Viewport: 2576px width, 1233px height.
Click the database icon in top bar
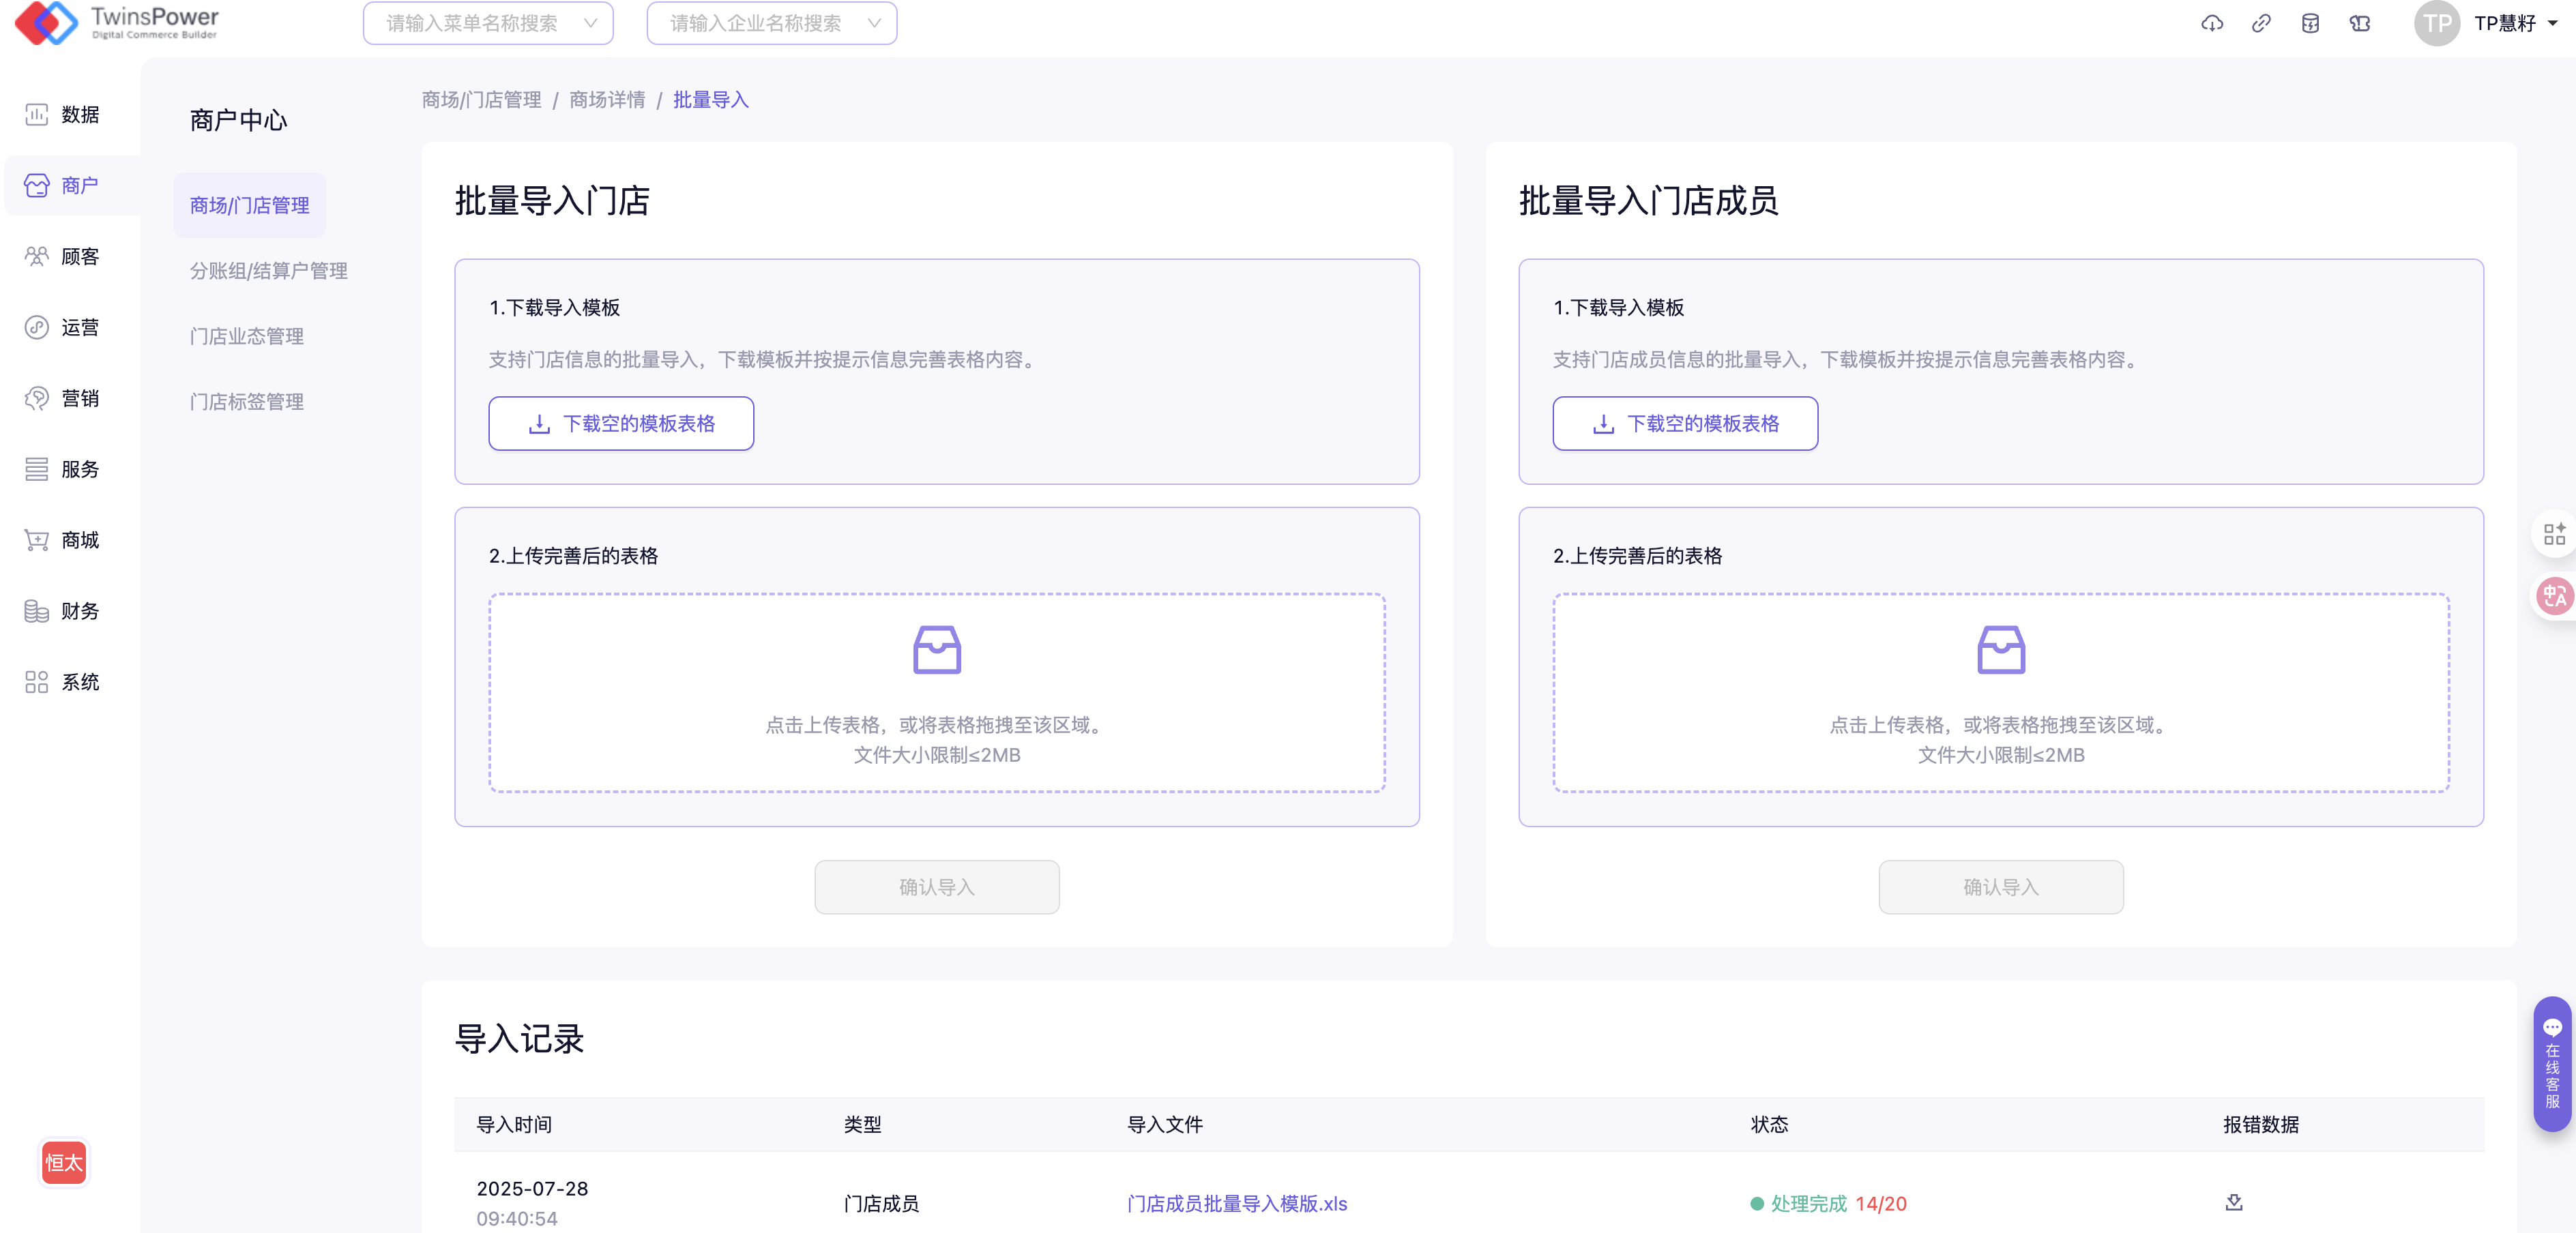2310,23
